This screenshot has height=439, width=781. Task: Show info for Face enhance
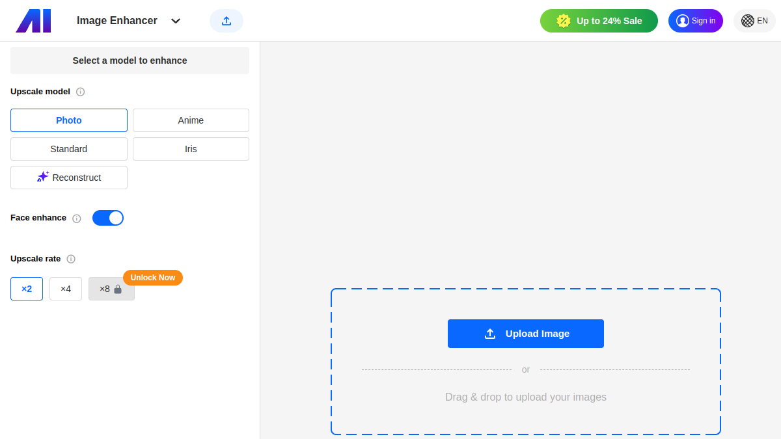point(77,219)
